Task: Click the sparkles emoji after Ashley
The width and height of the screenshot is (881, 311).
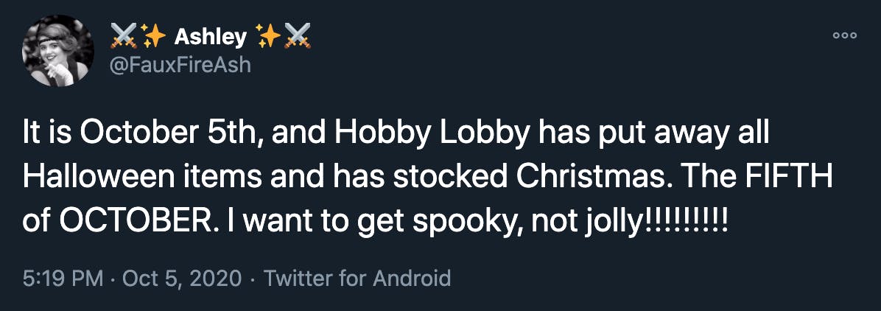Action: 268,37
